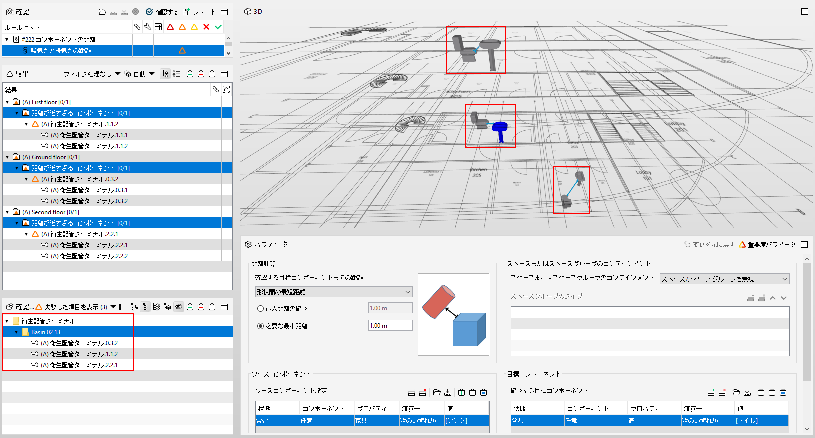Toggle the hidden-eye visibility icon in 確認 toolbar
This screenshot has width=815, height=438.
click(179, 307)
